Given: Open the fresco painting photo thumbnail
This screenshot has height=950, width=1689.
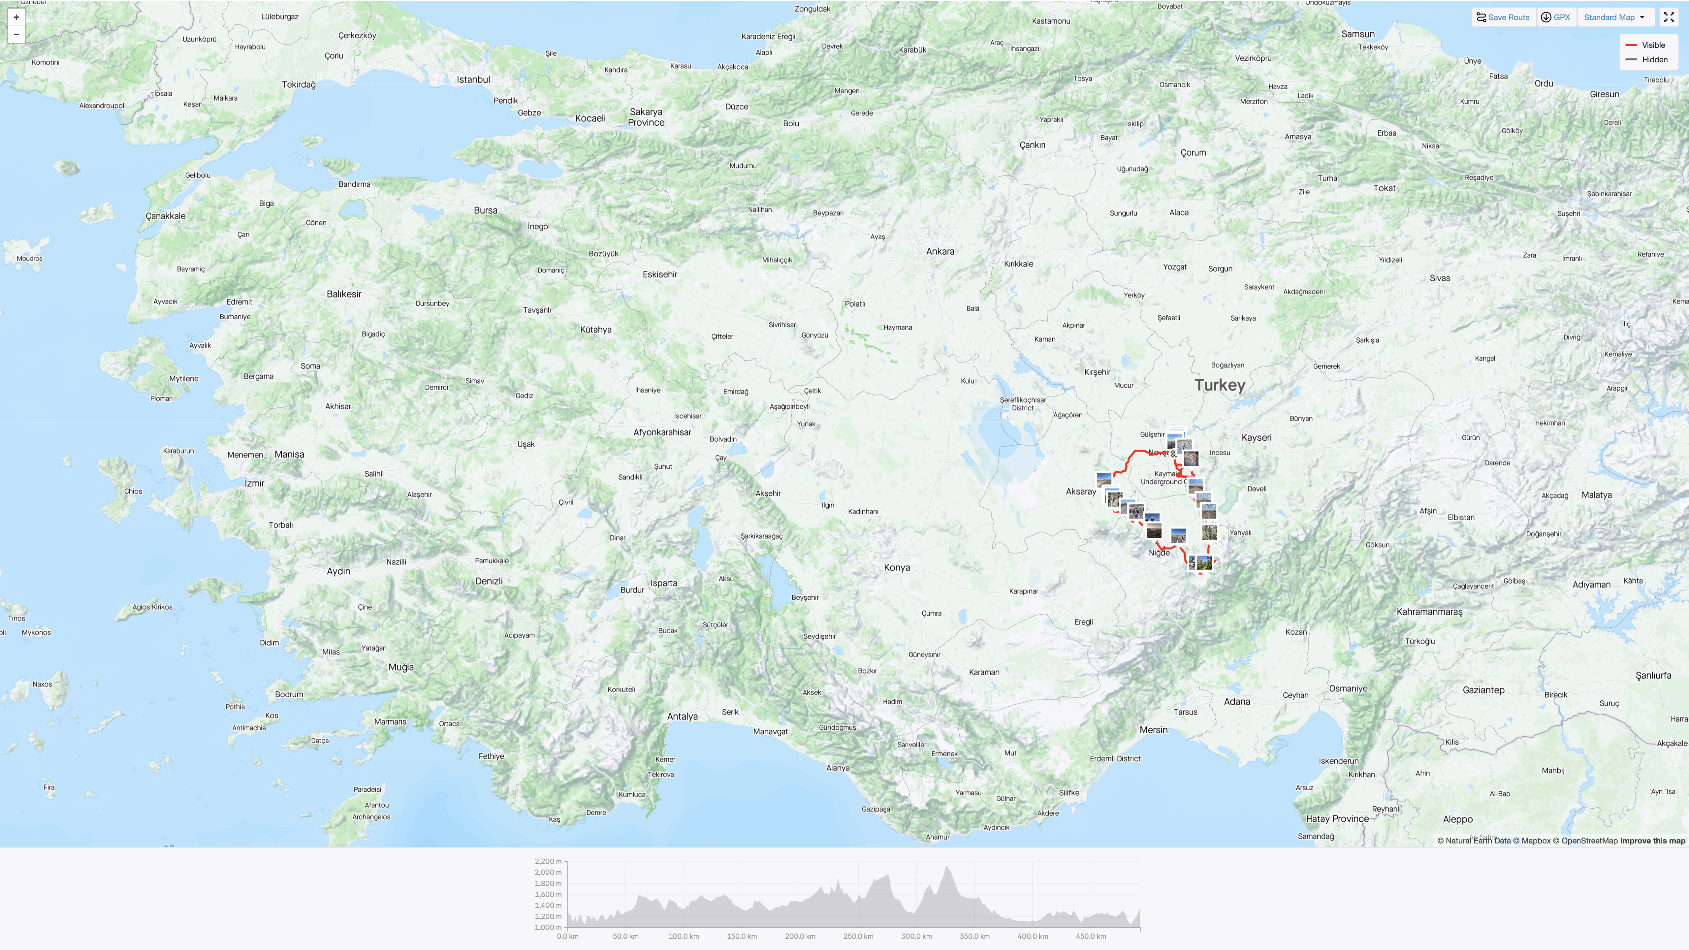Looking at the screenshot, I should pos(1191,458).
